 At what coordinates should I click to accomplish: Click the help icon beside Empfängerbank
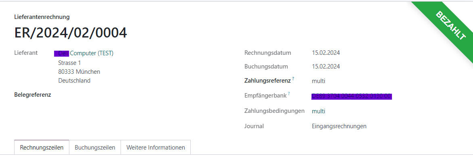(289, 94)
